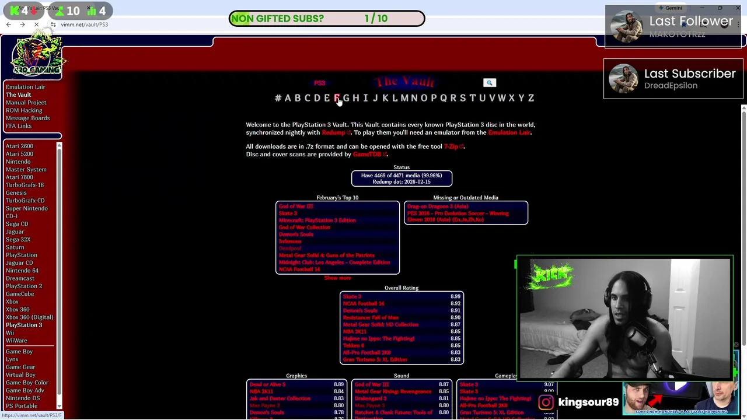The image size is (747, 420).
Task: Select Dreamcast in the system list
Action: click(20, 278)
